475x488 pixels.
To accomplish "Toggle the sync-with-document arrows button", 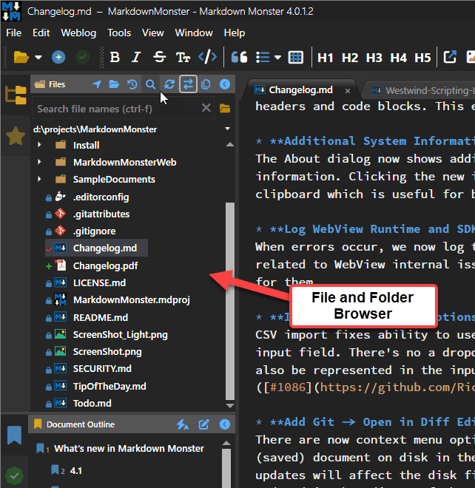I will coord(188,84).
